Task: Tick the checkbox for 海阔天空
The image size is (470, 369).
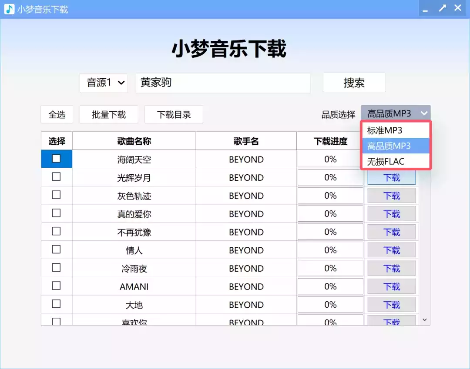Action: pos(56,159)
